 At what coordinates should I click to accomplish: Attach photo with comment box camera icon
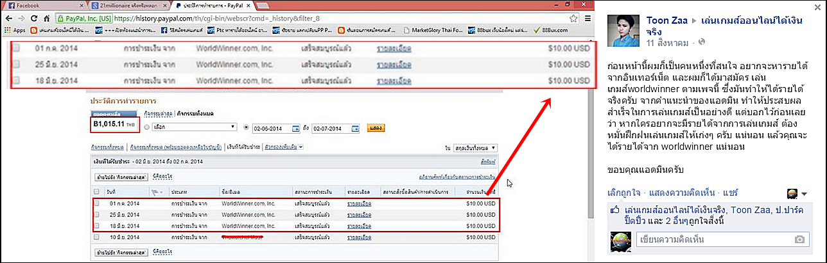(x=799, y=239)
